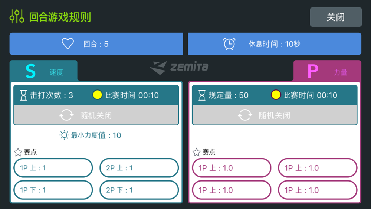The height and width of the screenshot is (209, 371).
Task: Click the 最小力度值 : 10 value
Action: 96,135
